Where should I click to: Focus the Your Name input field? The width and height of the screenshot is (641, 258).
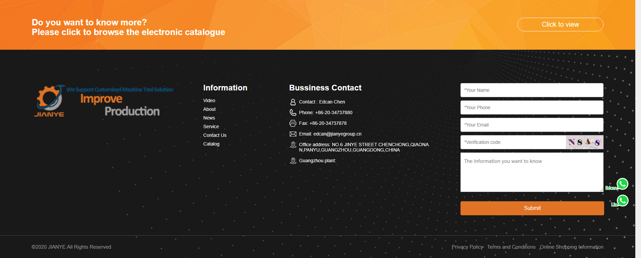pos(531,90)
